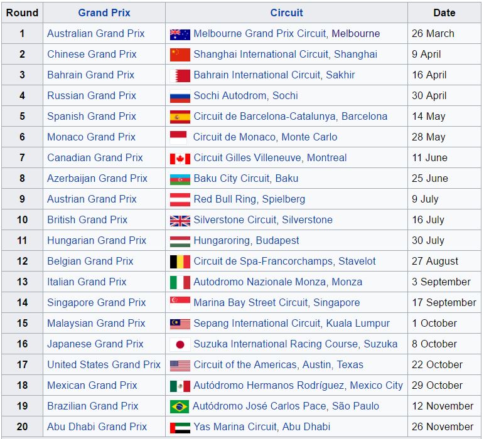Visit the Circuit Gilles Villeneuve page
The height and width of the screenshot is (439, 484).
(247, 157)
